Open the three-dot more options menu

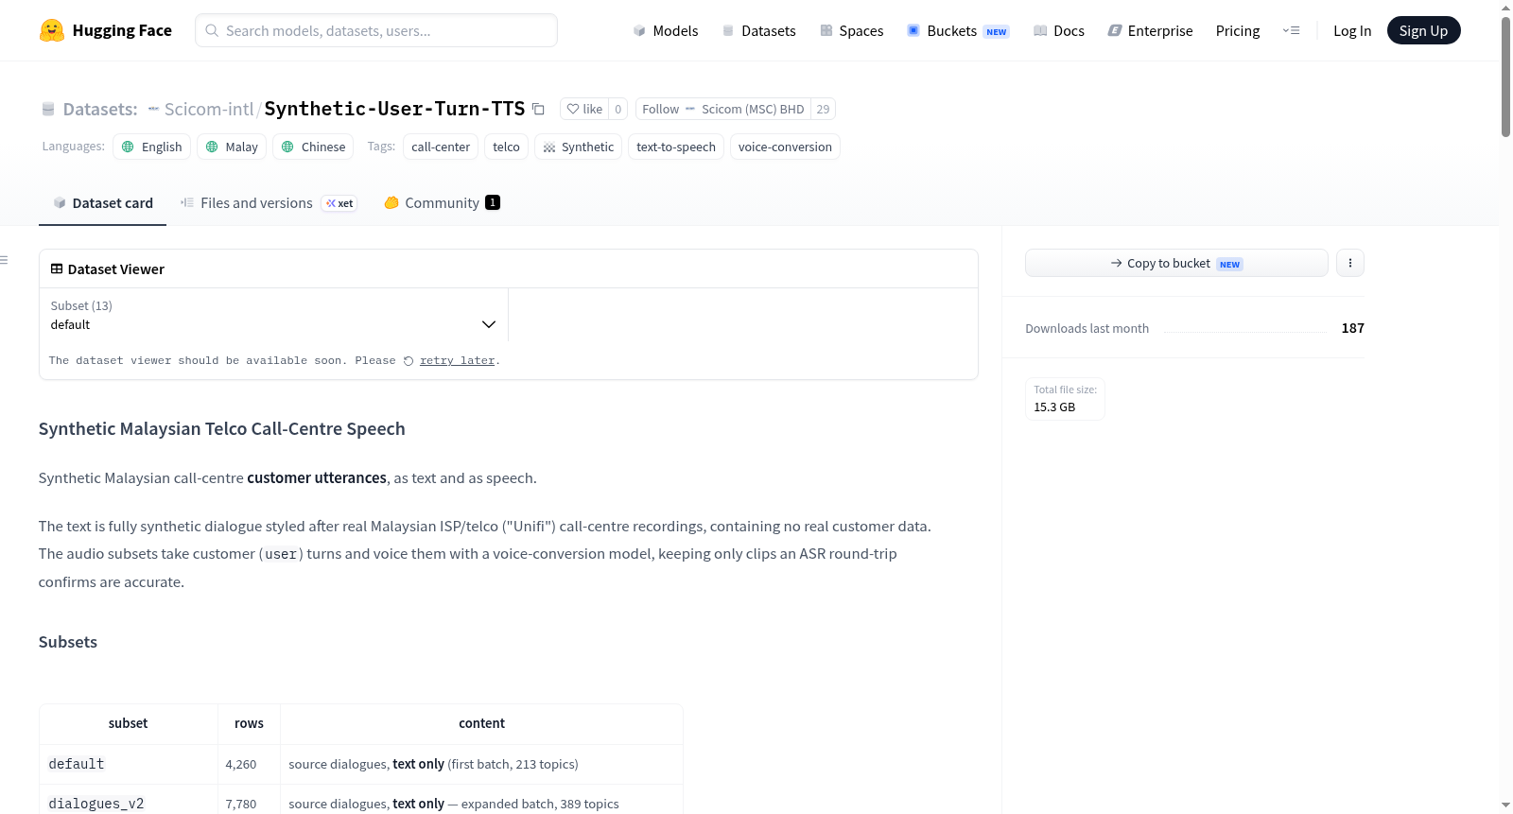pyautogui.click(x=1350, y=263)
